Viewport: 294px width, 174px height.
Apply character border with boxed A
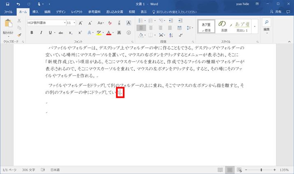point(129,23)
